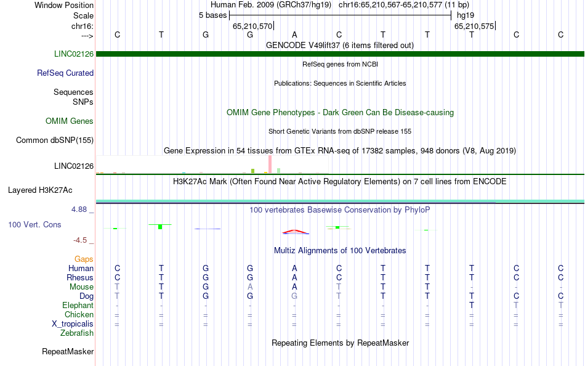Image resolution: width=585 pixels, height=366 pixels.
Task: Click Publications: Sequences in Scientific Articles title
Action: (340, 83)
